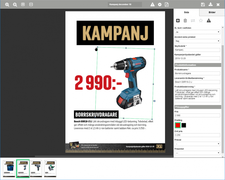The image size is (225, 180).
Task: Click the canvas horizontal scrollbar
Action: point(104,156)
